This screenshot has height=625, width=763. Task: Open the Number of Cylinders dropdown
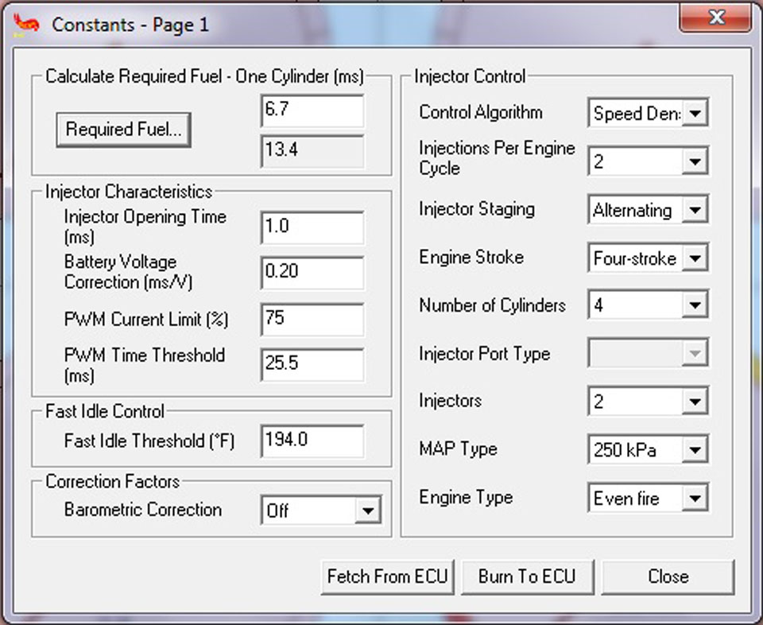pyautogui.click(x=695, y=305)
